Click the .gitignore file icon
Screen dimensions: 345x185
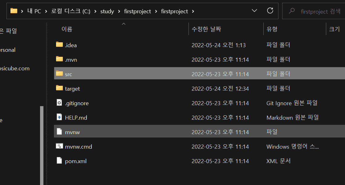pos(59,103)
